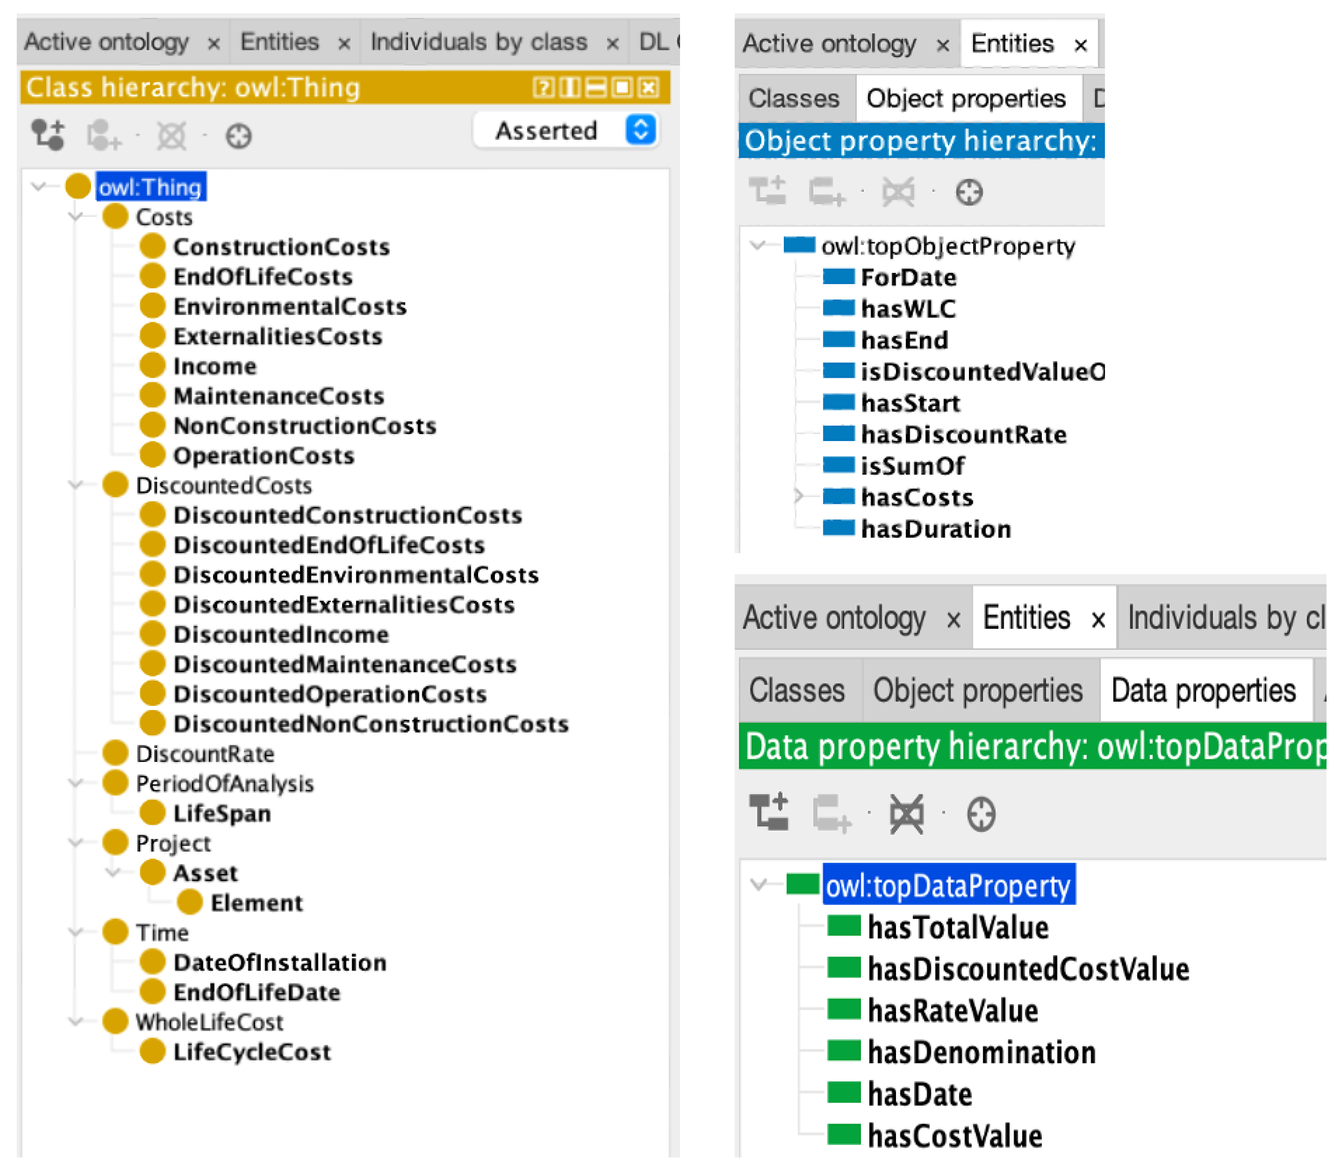This screenshot has width=1342, height=1167.
Task: Click the crosshair icon in object property toolbar
Action: 969,192
